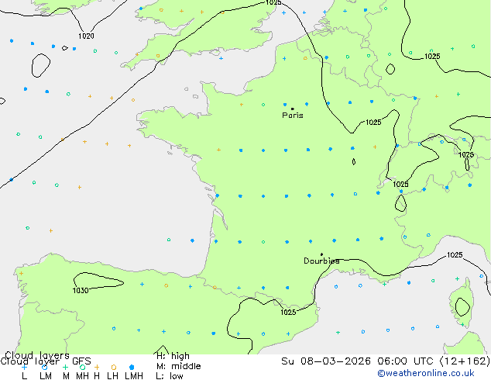
Task: Click the '(12+162)' forecast run text
Action: (465, 361)
